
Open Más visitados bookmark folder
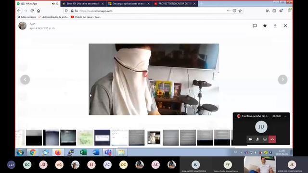coord(27,17)
